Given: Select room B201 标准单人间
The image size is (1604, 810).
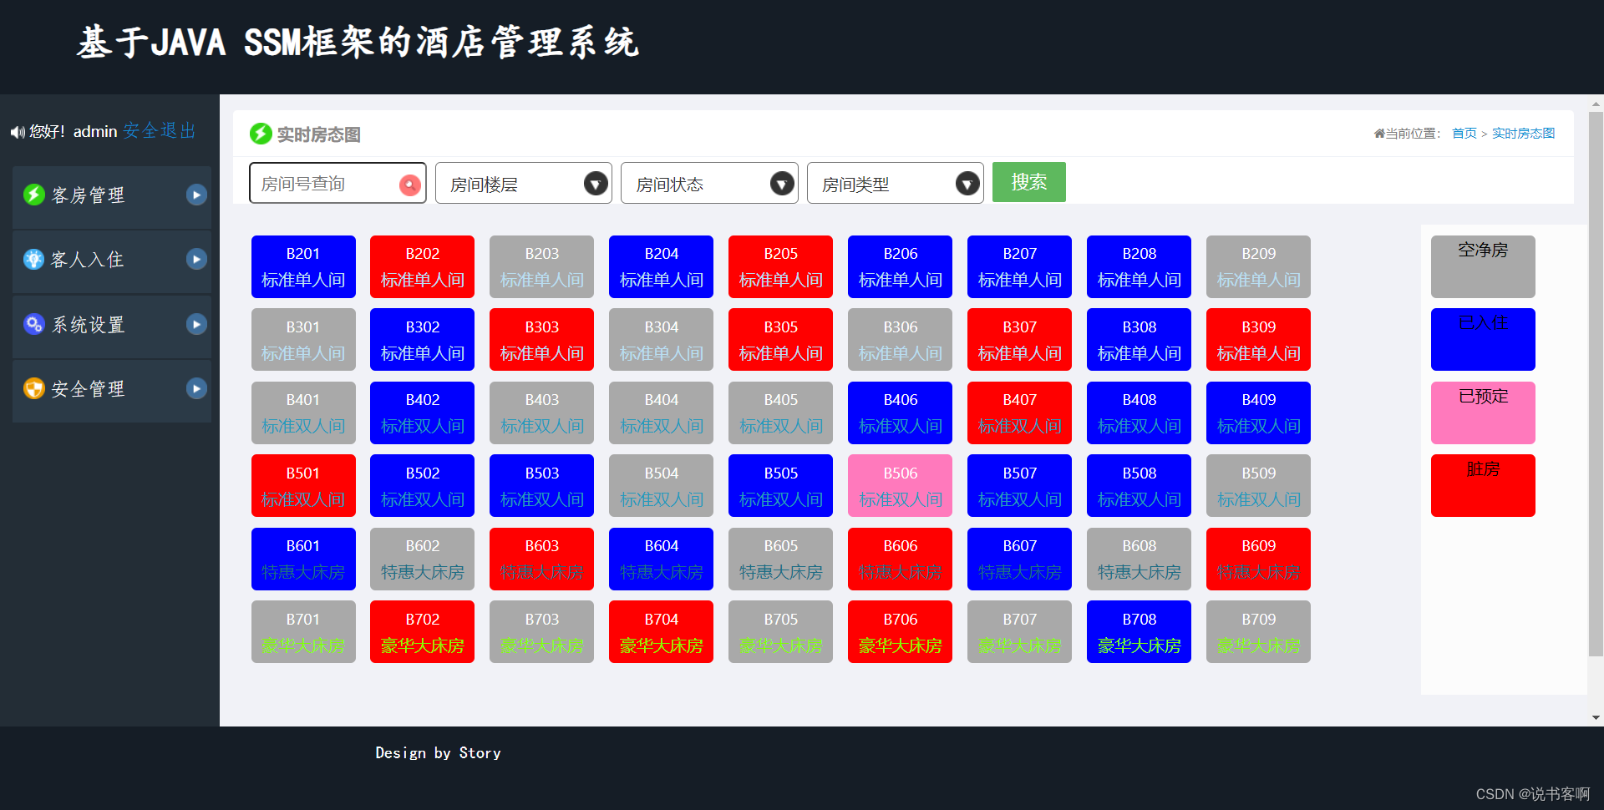Looking at the screenshot, I should (x=303, y=266).
